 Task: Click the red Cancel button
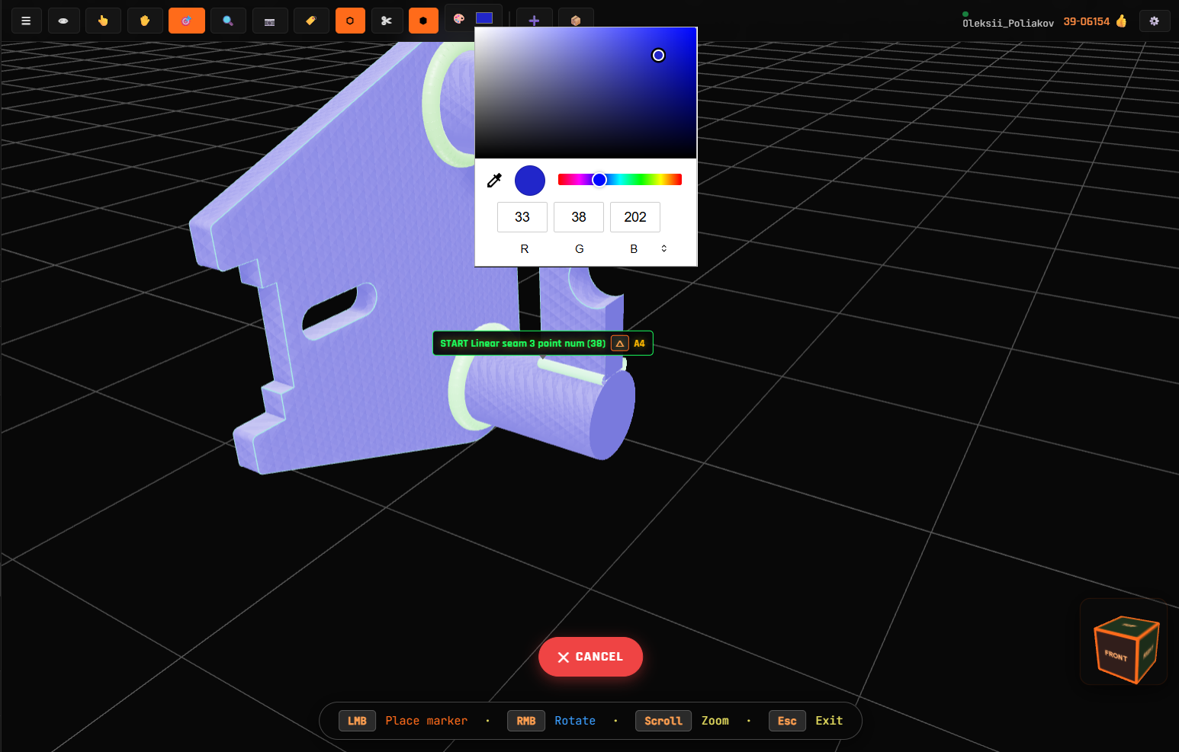(x=590, y=657)
